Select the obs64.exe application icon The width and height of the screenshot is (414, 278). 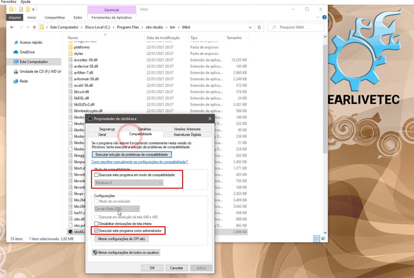[70, 232]
